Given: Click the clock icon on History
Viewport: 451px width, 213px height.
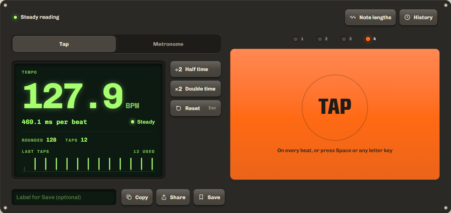Looking at the screenshot, I should (x=407, y=17).
